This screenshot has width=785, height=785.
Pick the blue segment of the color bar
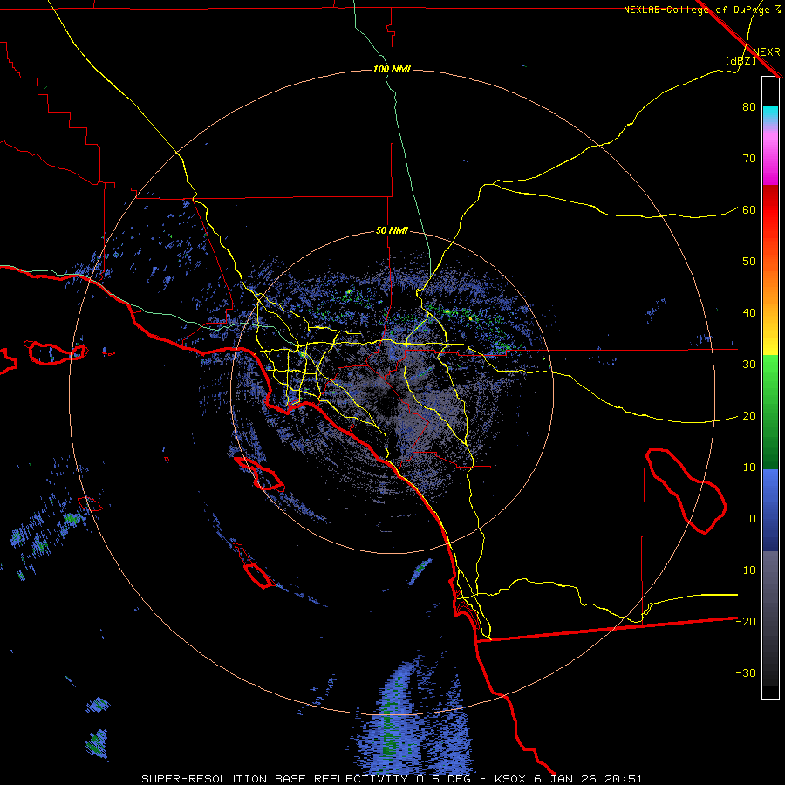pos(770,510)
